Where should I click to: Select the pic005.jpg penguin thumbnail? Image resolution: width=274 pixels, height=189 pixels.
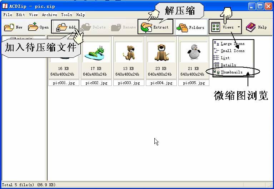pyautogui.click(x=193, y=52)
